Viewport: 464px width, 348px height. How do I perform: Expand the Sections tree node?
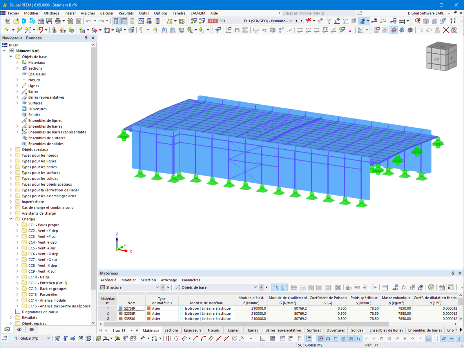pyautogui.click(x=17, y=68)
